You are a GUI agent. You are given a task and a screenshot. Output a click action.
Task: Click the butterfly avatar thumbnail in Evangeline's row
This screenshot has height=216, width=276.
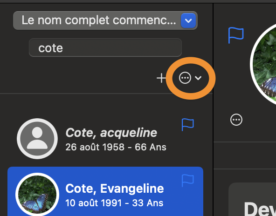point(37,194)
